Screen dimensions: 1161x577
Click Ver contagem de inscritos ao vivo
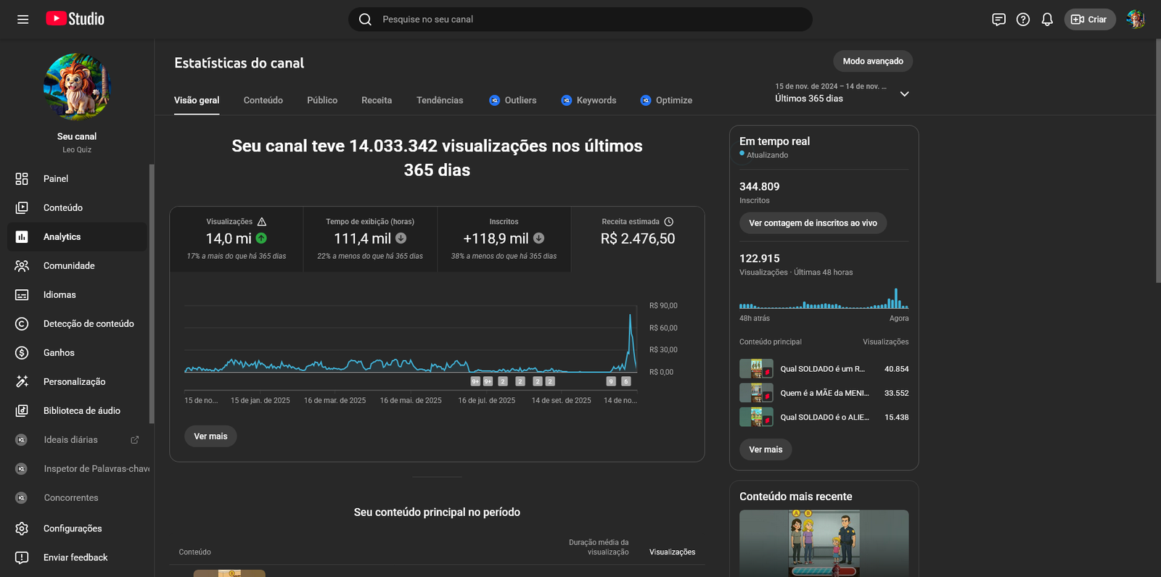click(x=813, y=223)
